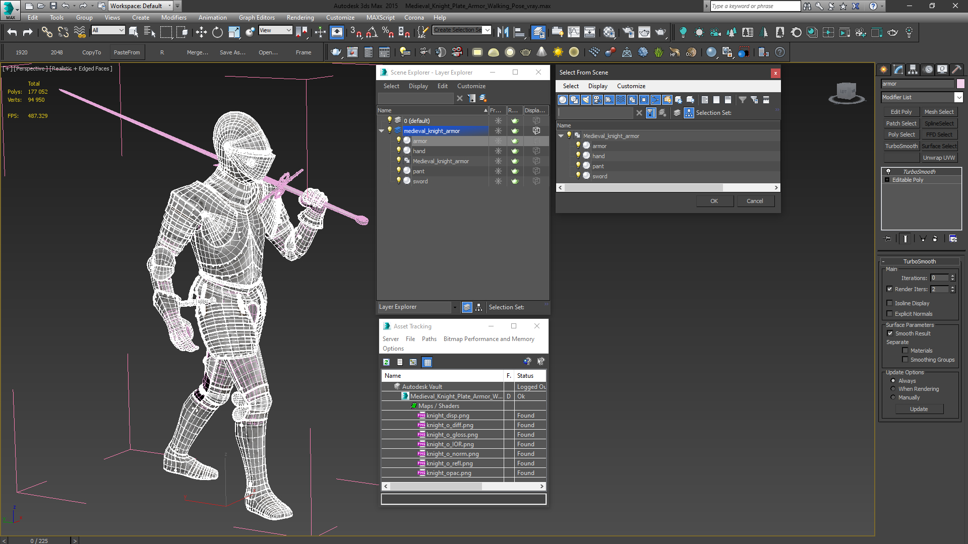Click the Select From Scene search field

595,113
